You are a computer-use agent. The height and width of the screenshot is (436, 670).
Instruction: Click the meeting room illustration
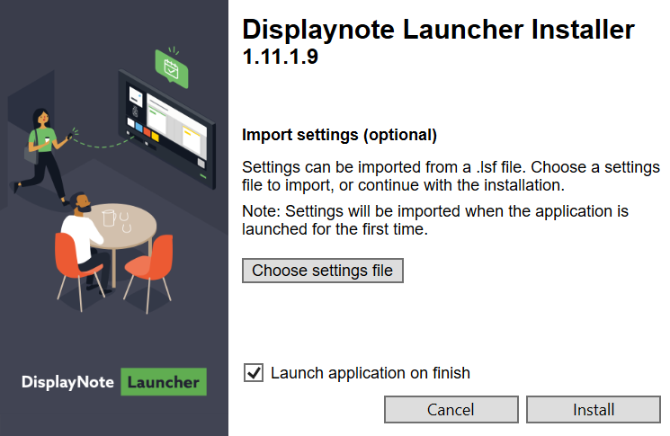(112, 180)
